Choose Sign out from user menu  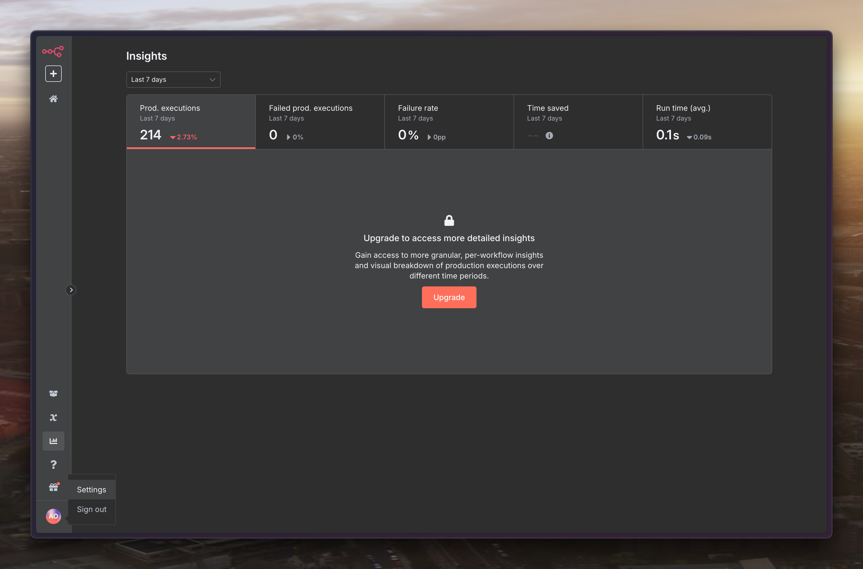[91, 509]
